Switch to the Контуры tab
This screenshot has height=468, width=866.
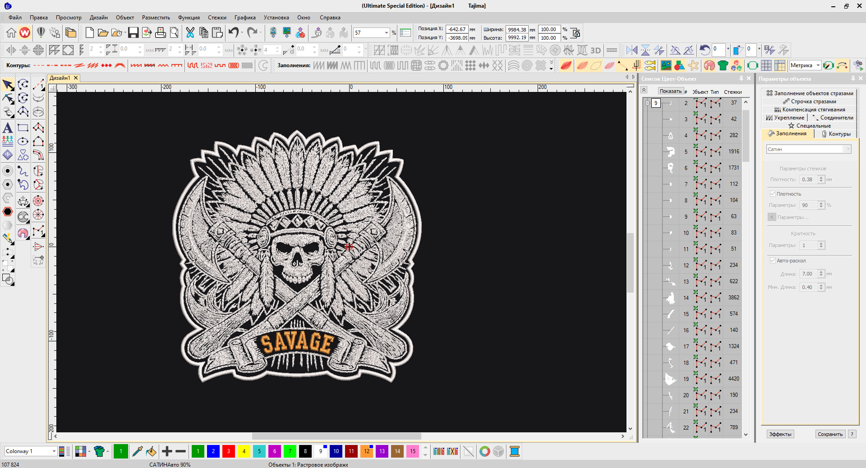click(836, 134)
